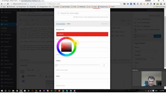
Task: Open the Windows Start button
Action: [2, 91]
